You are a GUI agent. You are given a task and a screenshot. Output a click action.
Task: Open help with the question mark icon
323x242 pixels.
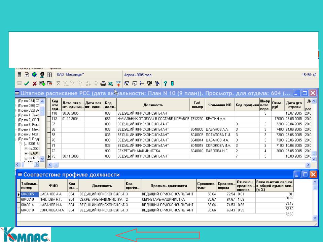pyautogui.click(x=165, y=84)
